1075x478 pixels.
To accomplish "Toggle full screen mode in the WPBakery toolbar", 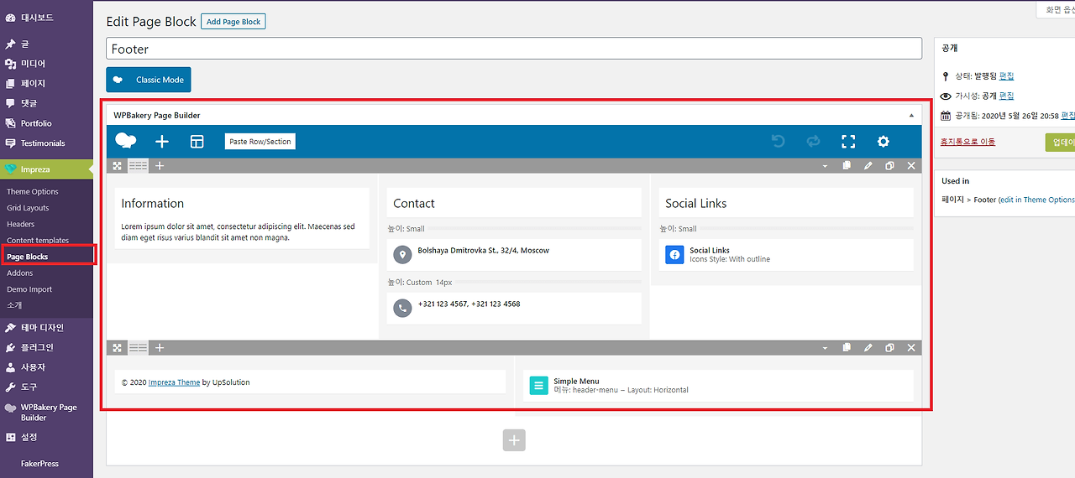I will click(x=848, y=142).
